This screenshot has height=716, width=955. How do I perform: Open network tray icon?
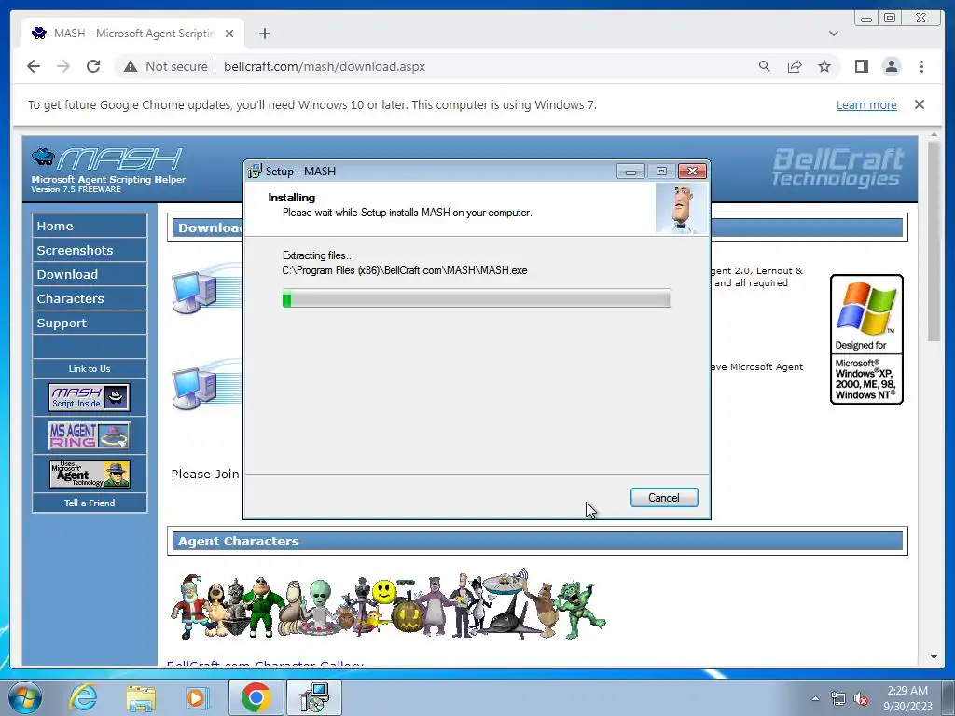pyautogui.click(x=838, y=698)
